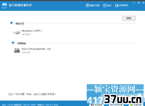Click the 客服QQ number in status bar
The height and width of the screenshot is (106, 145).
point(48,105)
